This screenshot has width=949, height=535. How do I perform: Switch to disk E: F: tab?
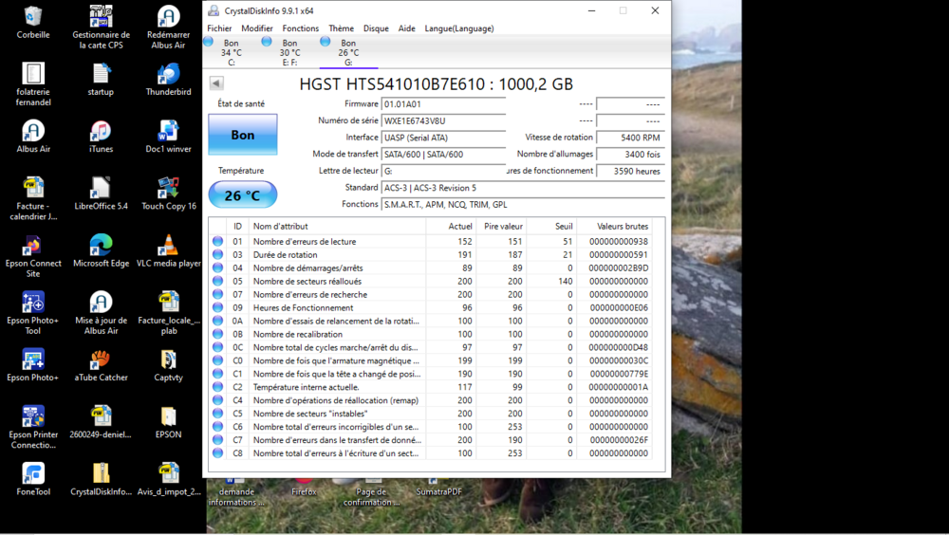[289, 52]
